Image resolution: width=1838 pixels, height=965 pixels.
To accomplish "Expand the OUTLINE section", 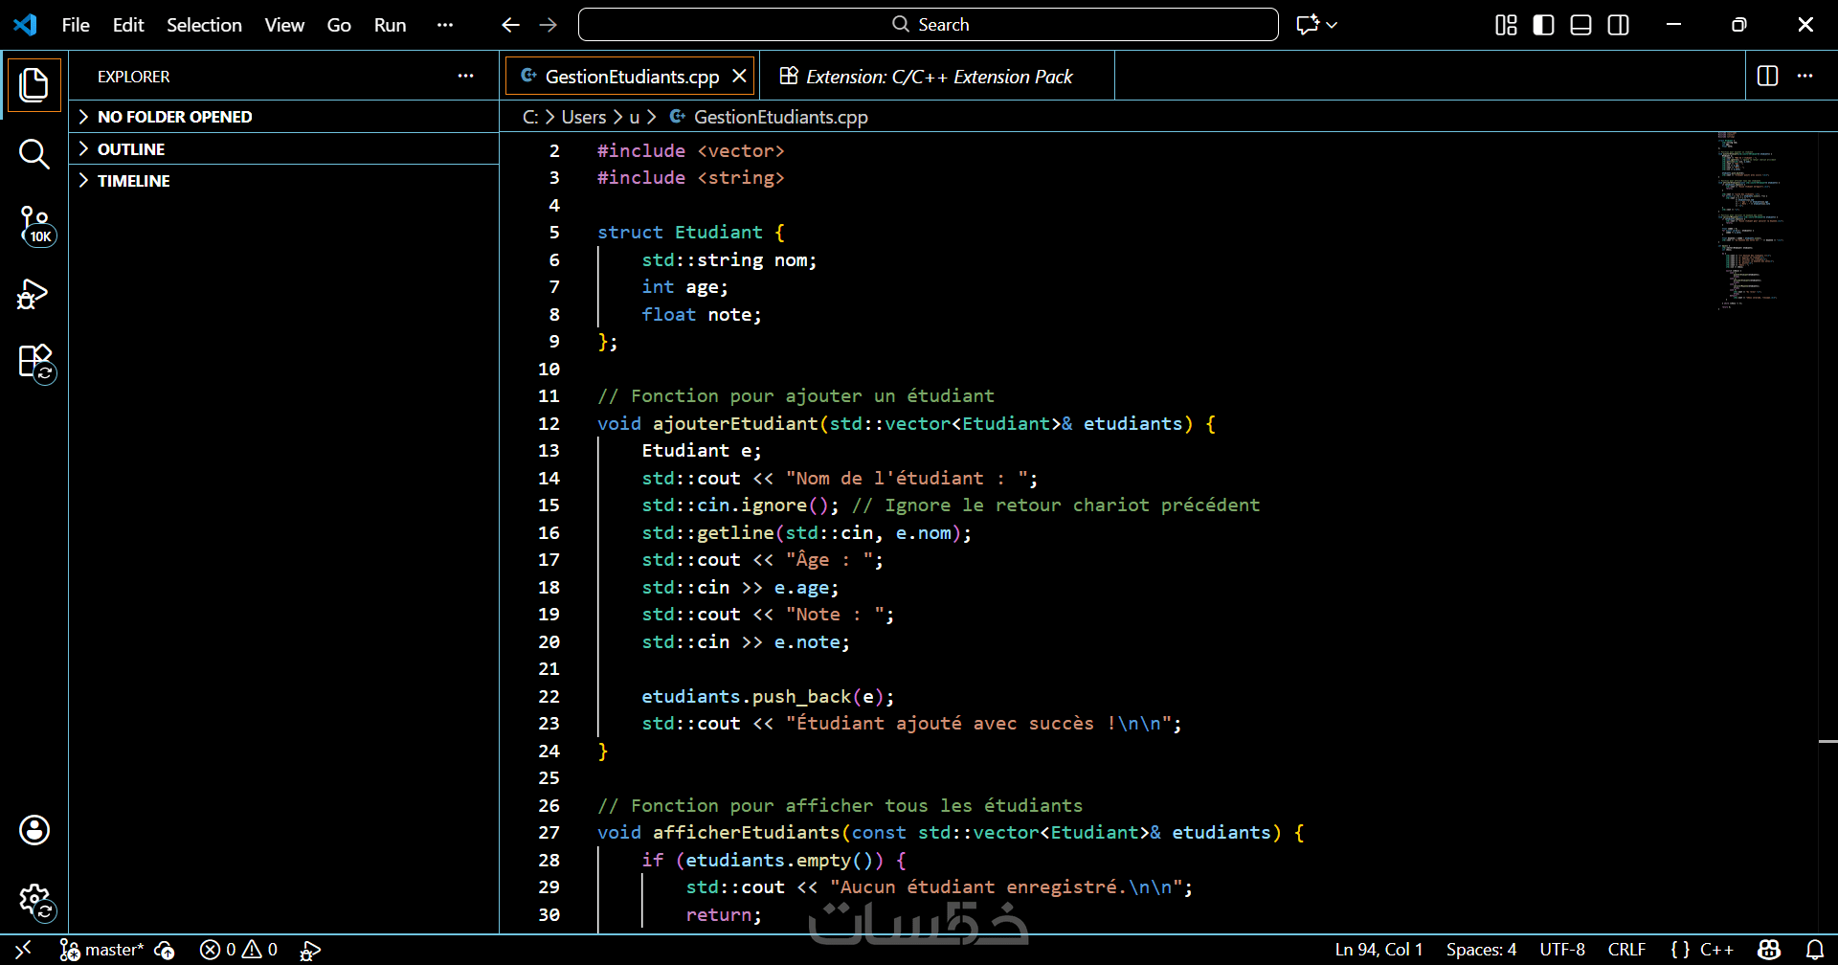I will point(131,149).
